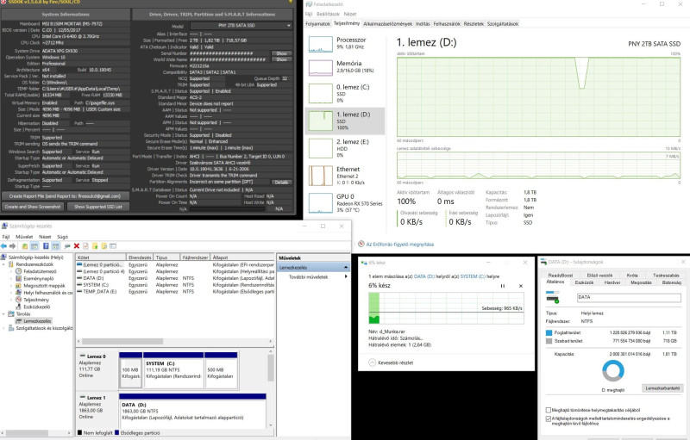Viewport: 690px width, 440px height.
Task: Click Create Report File button
Action: pyautogui.click(x=65, y=196)
